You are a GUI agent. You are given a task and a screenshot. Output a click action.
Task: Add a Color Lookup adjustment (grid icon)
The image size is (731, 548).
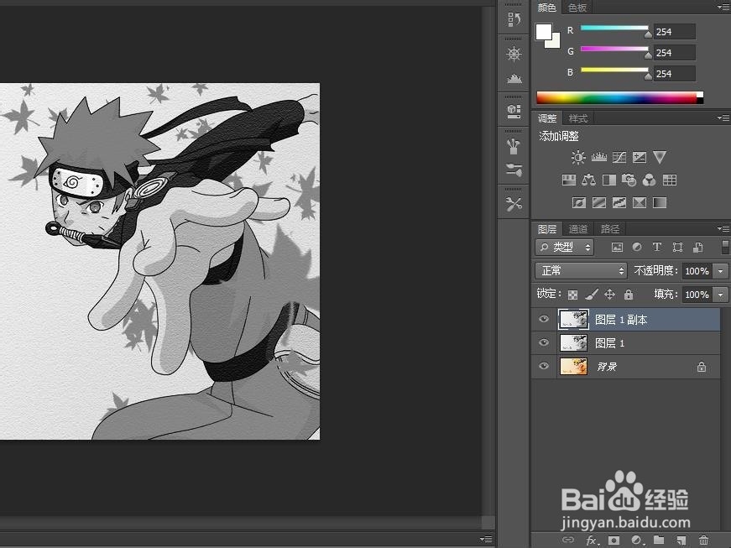pos(670,180)
